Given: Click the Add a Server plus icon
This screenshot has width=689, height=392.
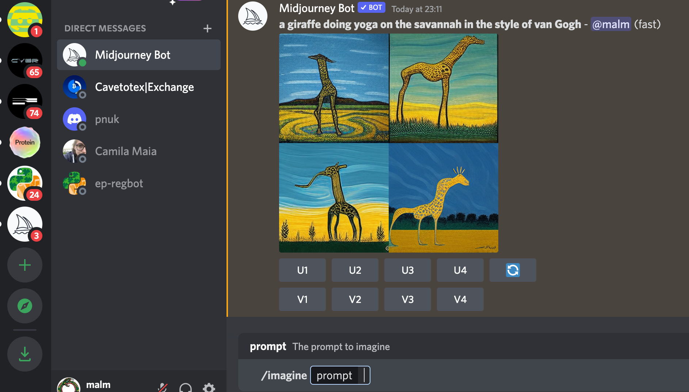Looking at the screenshot, I should pos(25,265).
